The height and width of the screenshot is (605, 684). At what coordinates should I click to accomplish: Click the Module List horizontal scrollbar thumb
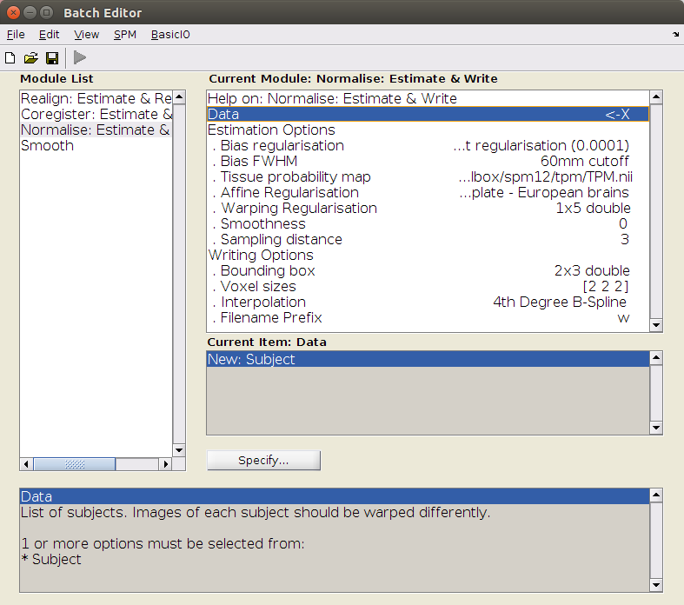click(75, 464)
